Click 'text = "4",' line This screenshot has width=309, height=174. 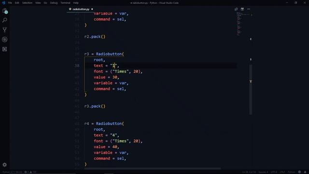106,135
